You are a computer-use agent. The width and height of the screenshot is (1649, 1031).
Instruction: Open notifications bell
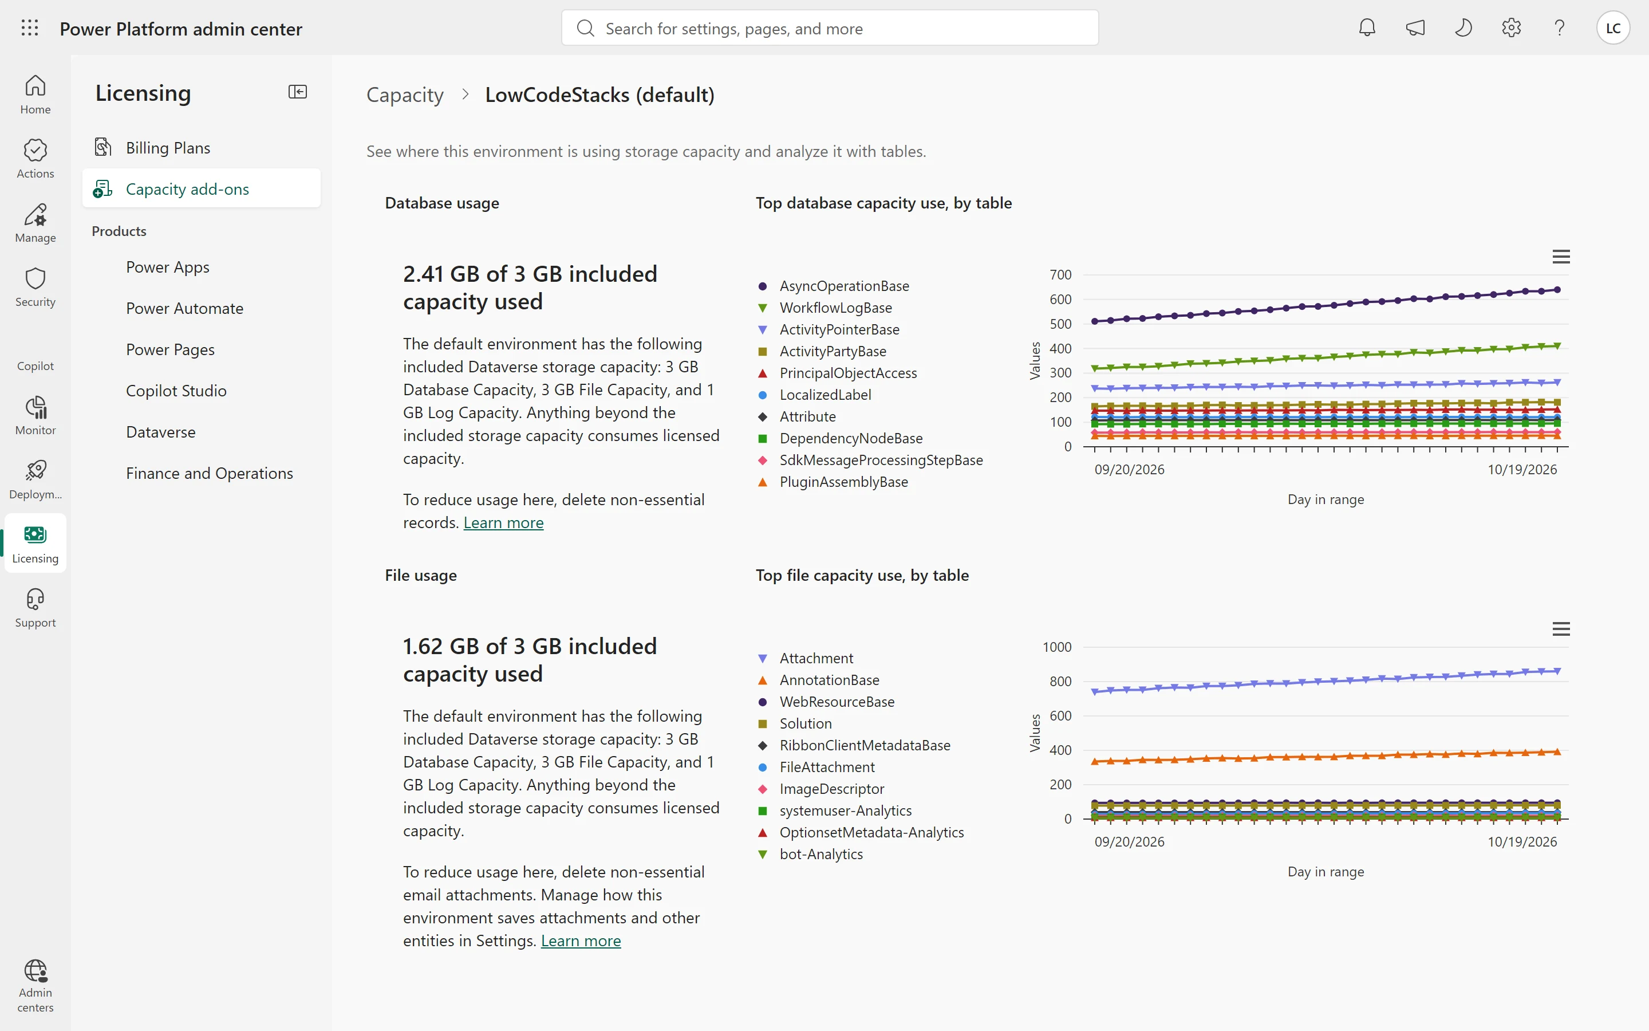1367,28
